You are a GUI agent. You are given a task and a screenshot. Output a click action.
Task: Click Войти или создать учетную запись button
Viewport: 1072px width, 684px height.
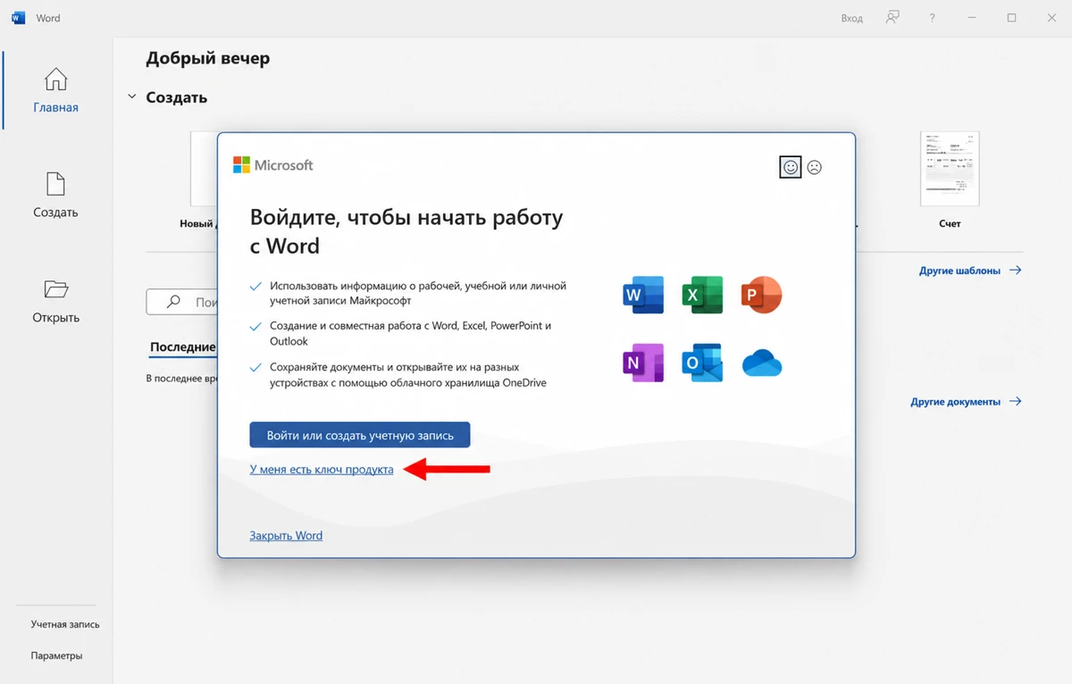coord(359,435)
